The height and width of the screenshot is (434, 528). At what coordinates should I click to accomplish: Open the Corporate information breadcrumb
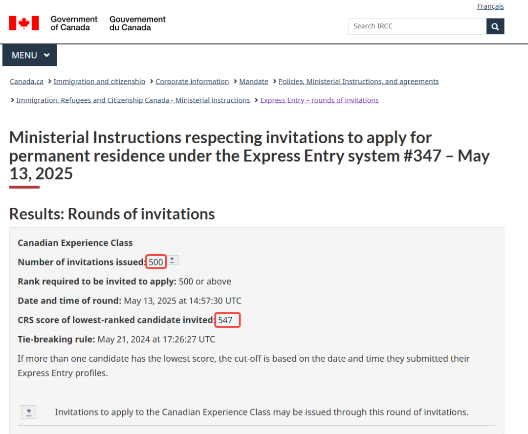[192, 82]
